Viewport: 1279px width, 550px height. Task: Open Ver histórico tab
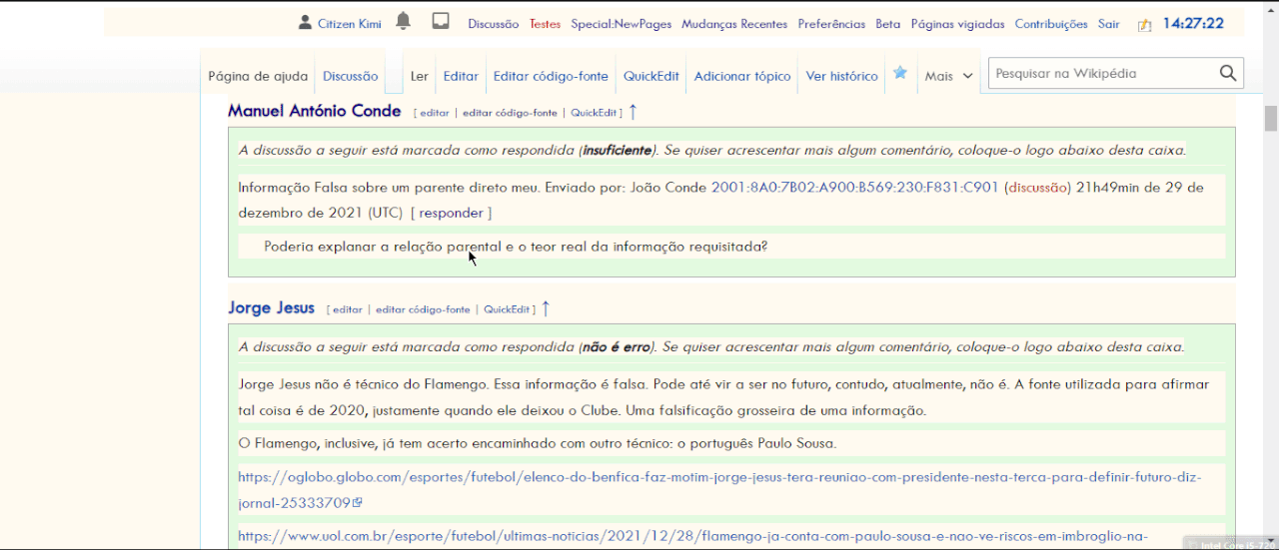[x=841, y=76]
